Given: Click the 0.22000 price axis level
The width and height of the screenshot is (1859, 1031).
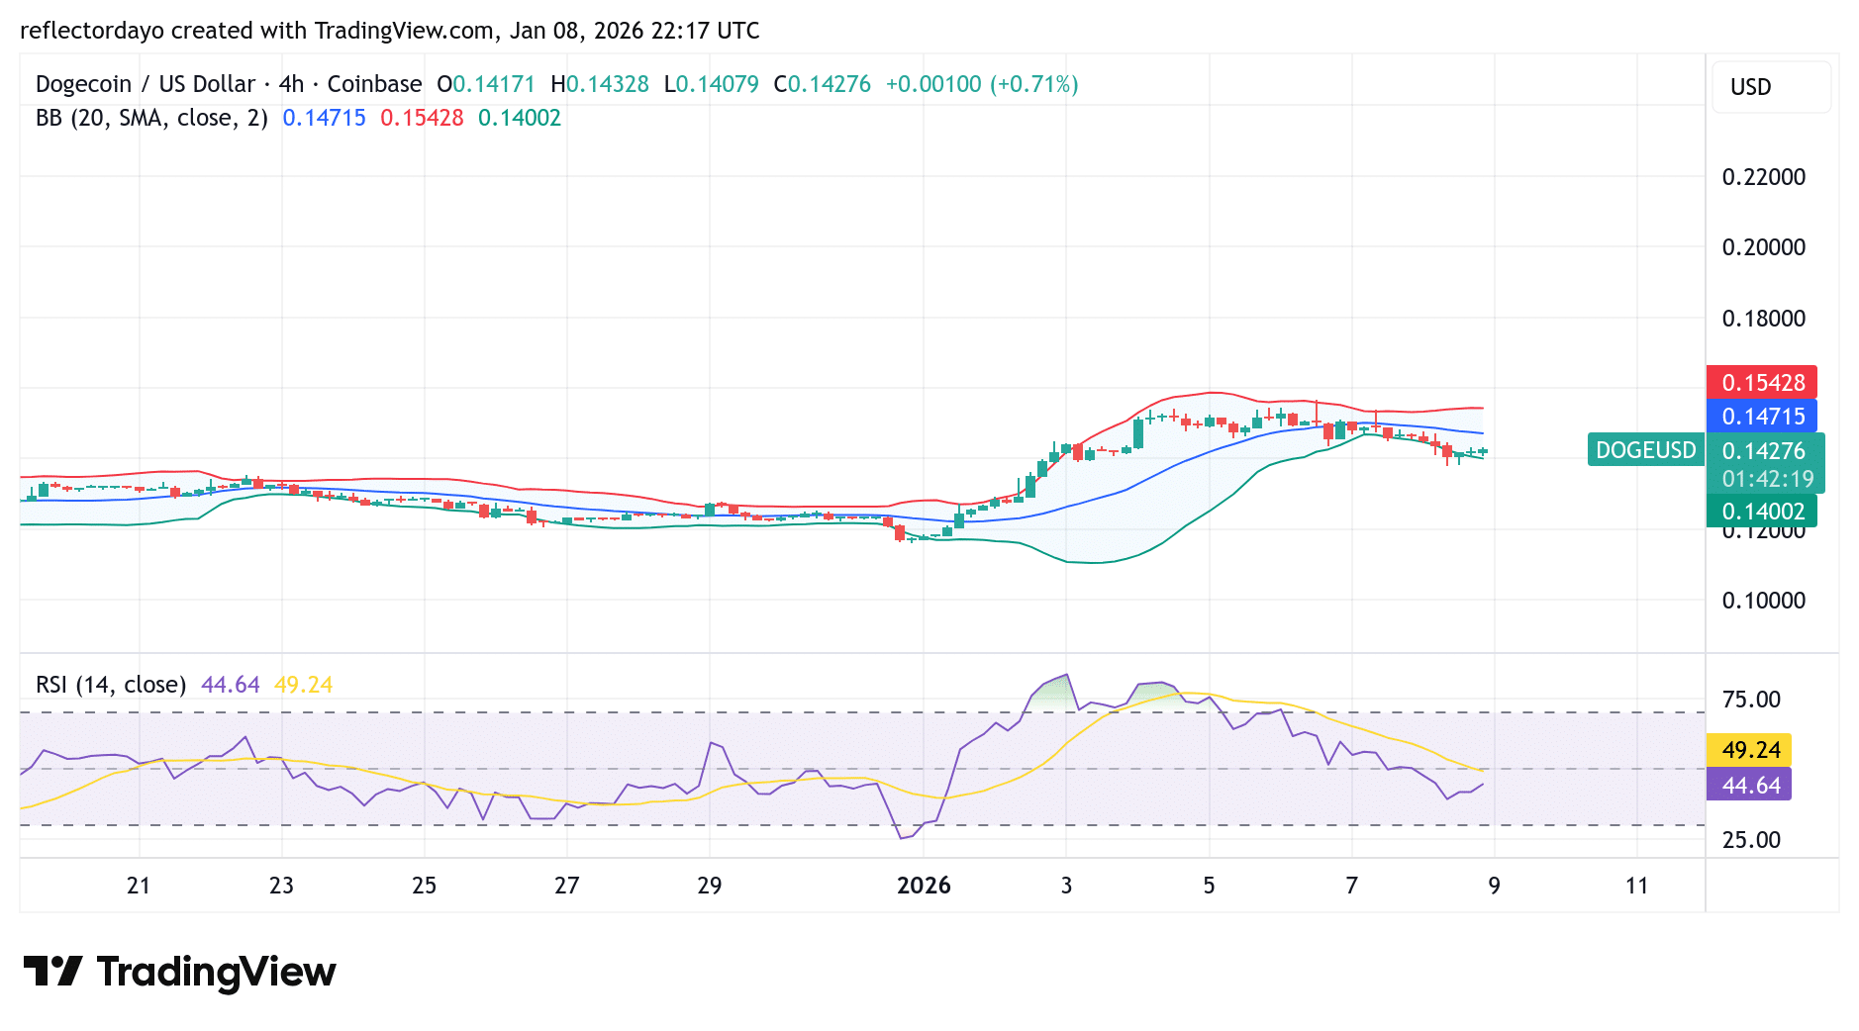Looking at the screenshot, I should (1763, 177).
